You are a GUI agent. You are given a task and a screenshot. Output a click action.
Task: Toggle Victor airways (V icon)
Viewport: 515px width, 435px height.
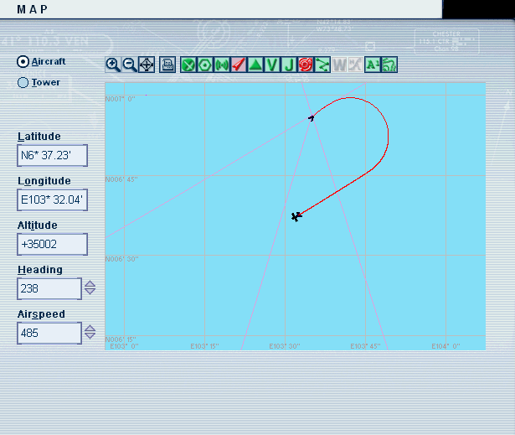tap(272, 65)
